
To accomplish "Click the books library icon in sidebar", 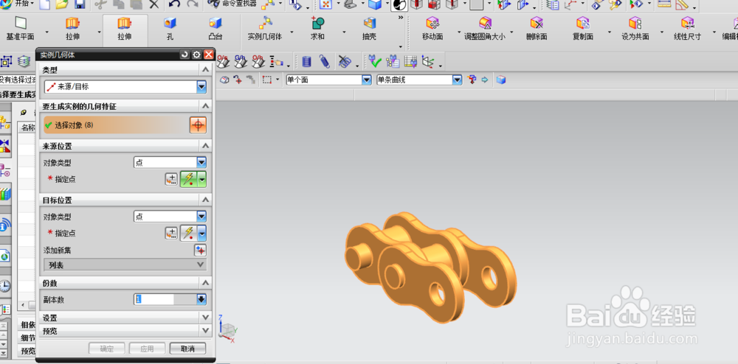I will click(4, 195).
